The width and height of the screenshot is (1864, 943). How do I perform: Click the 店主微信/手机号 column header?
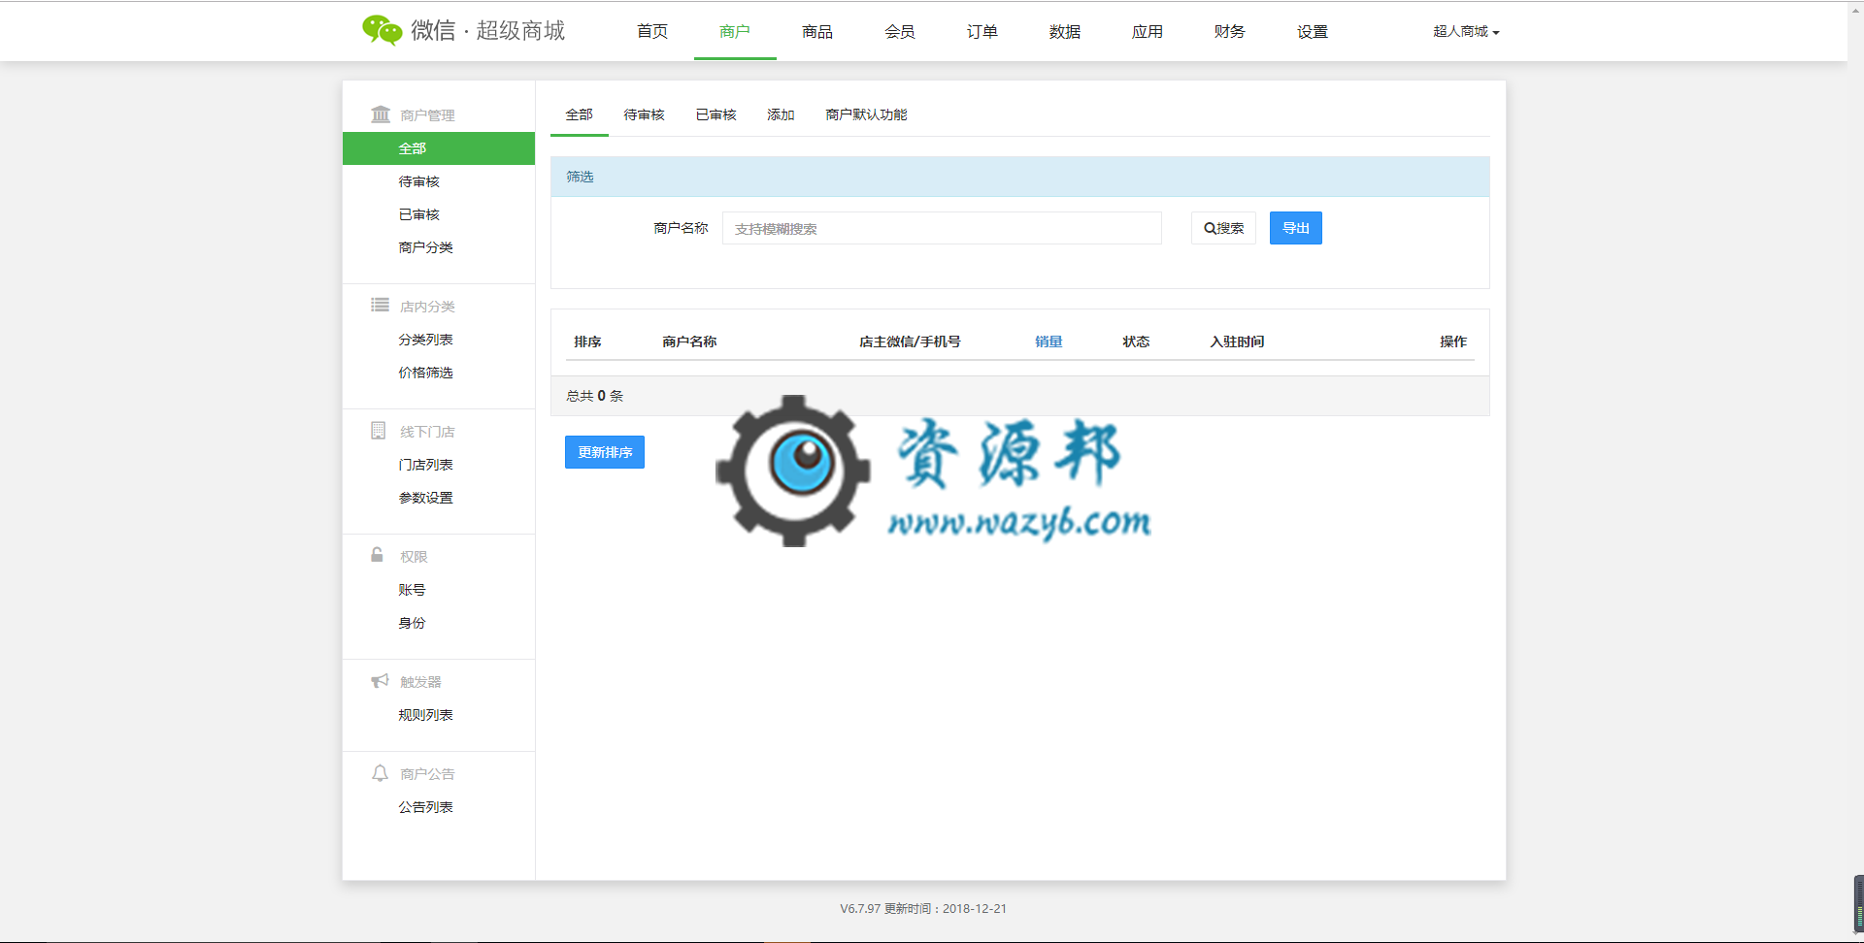[x=910, y=341]
